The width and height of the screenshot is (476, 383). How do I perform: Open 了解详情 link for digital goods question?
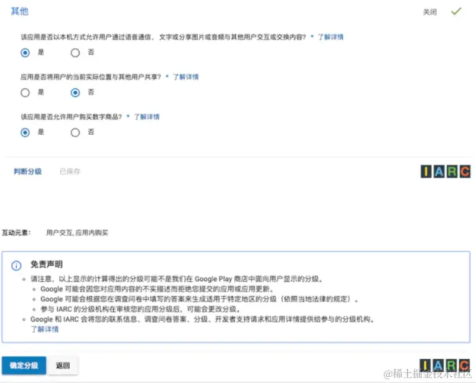pyautogui.click(x=147, y=117)
